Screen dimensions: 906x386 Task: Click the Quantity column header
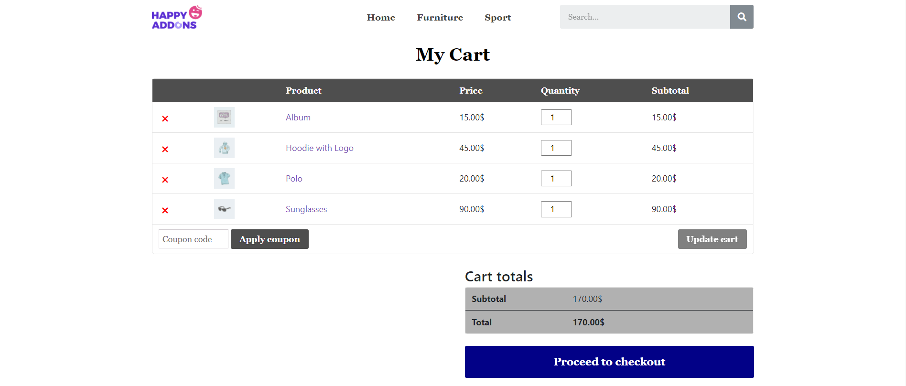click(560, 91)
